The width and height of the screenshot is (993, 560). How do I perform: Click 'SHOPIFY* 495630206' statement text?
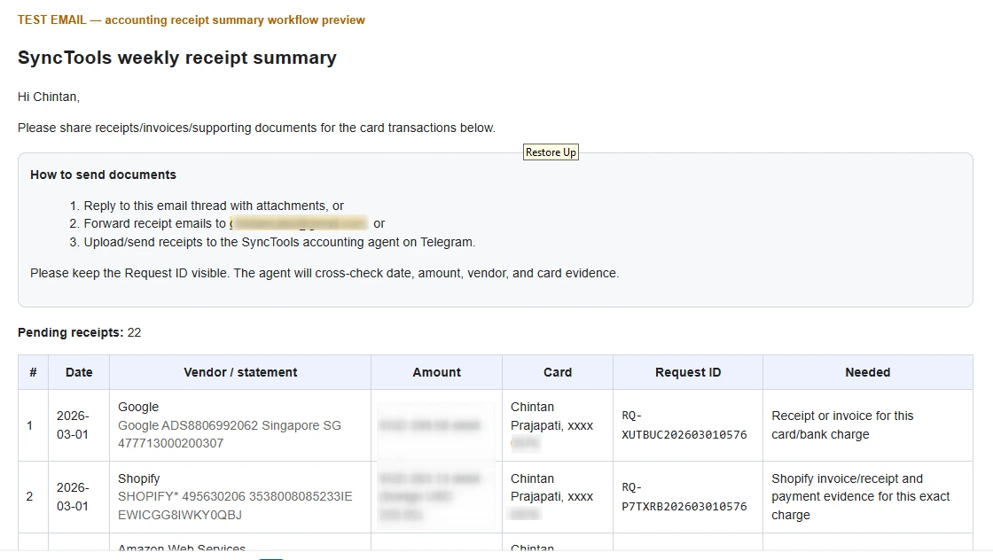(x=235, y=506)
